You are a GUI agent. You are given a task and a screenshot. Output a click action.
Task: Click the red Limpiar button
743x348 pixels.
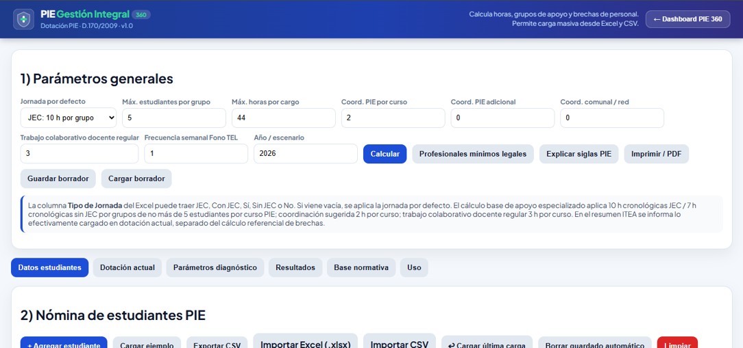[x=678, y=343]
